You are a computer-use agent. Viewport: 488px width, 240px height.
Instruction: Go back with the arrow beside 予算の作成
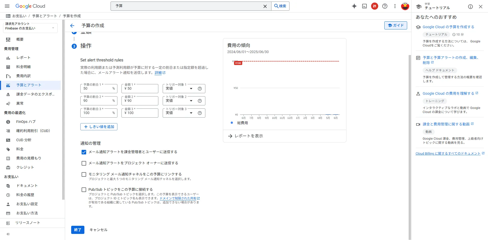pos(72,25)
